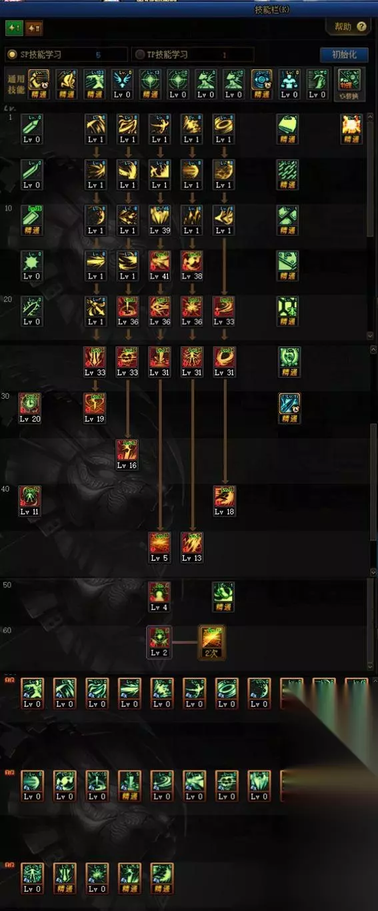
Task: Click the 初始化 reset button
Action: (x=344, y=55)
